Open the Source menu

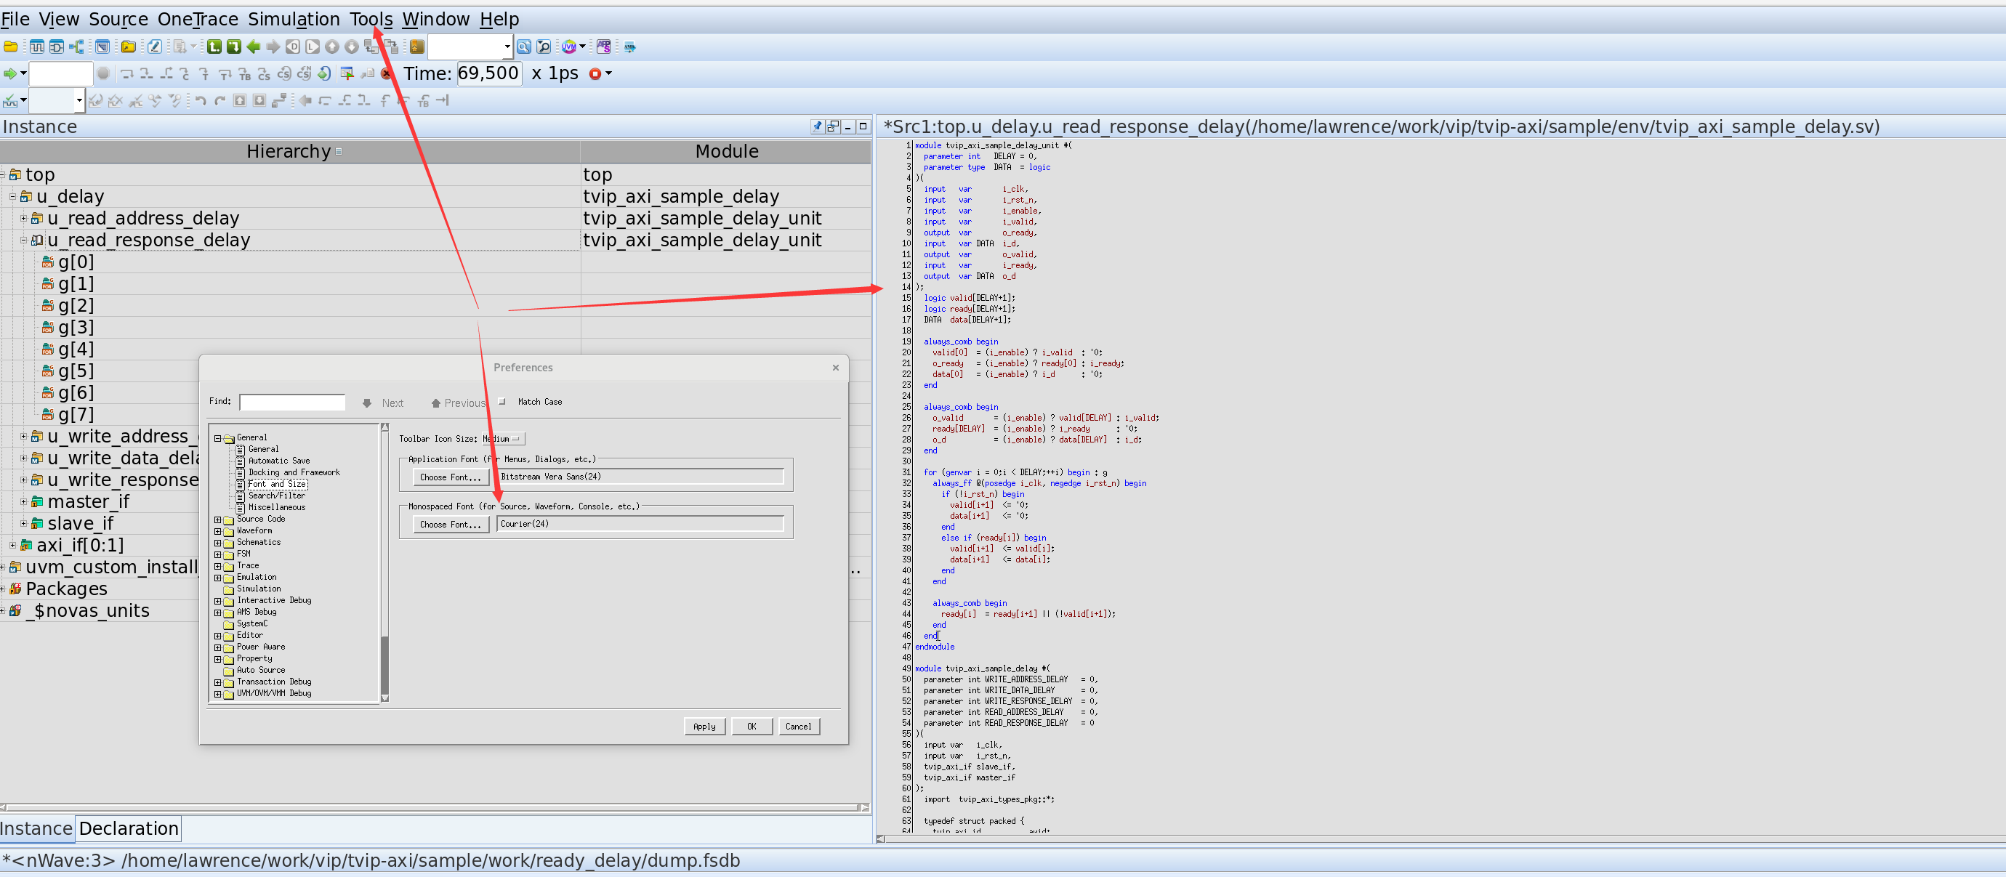pos(118,19)
